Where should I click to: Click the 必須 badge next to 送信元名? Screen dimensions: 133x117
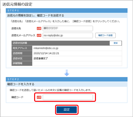(39, 28)
